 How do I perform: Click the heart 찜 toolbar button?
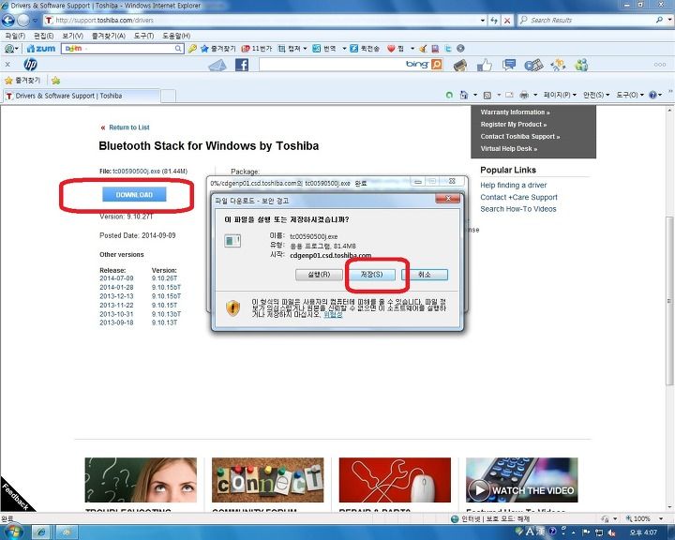[x=396, y=49]
